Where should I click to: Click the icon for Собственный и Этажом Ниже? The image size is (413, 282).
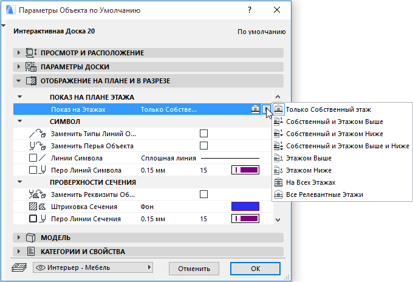[x=278, y=134]
